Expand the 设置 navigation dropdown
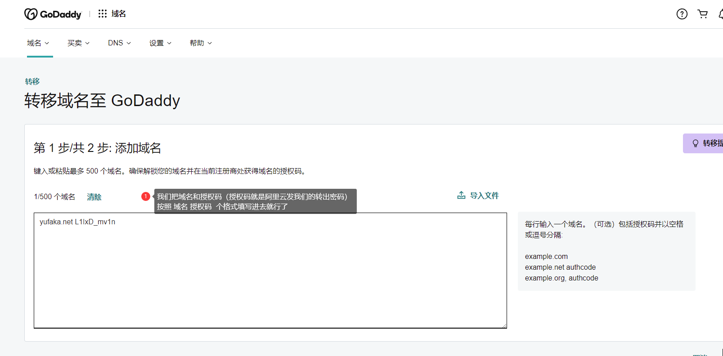Viewport: 723px width, 356px height. (161, 43)
